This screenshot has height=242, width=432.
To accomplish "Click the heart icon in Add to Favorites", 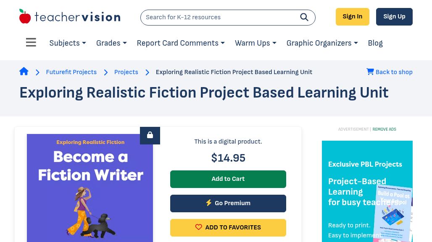I will [x=199, y=227].
